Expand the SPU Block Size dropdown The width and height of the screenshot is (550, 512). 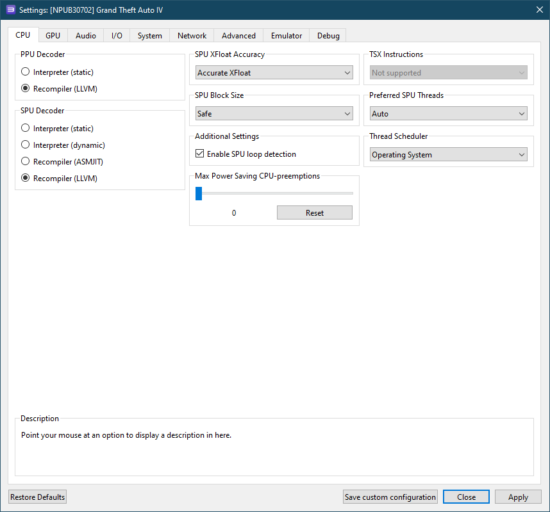click(274, 114)
